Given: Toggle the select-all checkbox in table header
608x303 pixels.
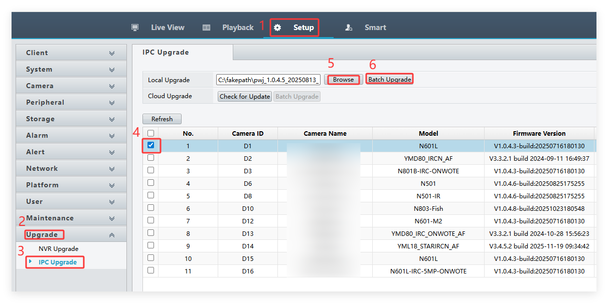Looking at the screenshot, I should pos(151,133).
